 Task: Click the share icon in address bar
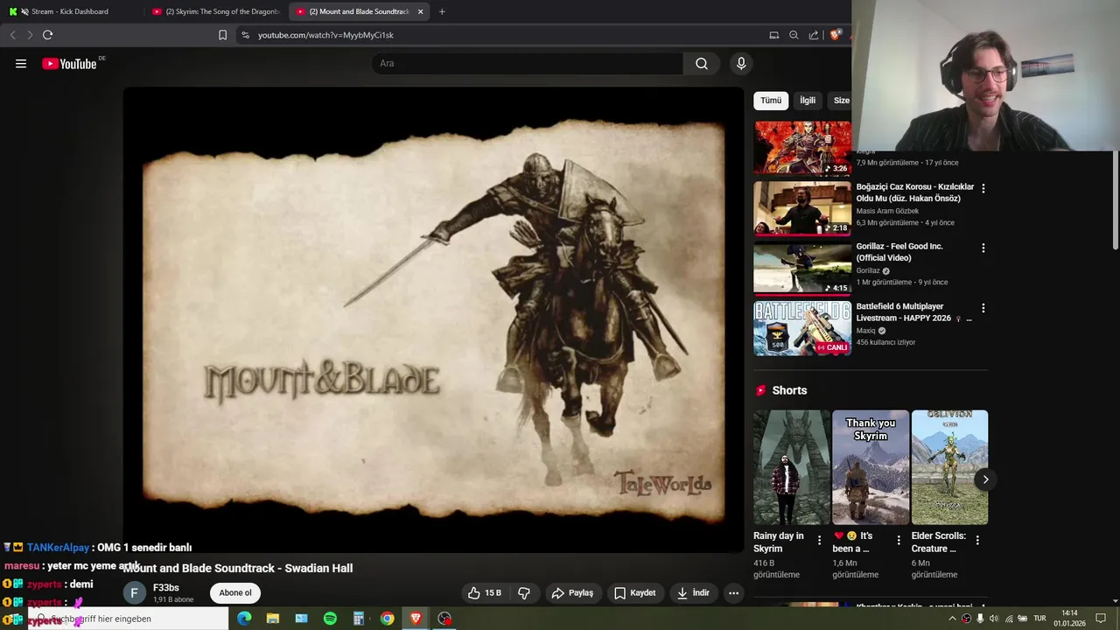(814, 35)
